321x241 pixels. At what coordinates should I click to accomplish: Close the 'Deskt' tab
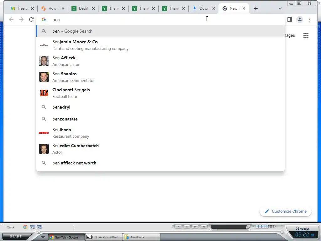pyautogui.click(x=93, y=8)
